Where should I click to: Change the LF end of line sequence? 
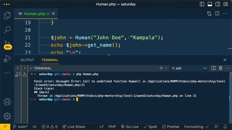[x=101, y=127]
